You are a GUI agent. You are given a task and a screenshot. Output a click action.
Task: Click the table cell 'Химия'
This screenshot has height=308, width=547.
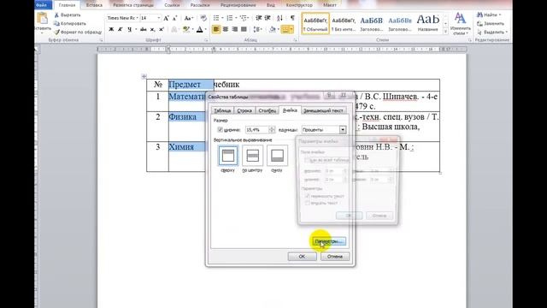(181, 147)
